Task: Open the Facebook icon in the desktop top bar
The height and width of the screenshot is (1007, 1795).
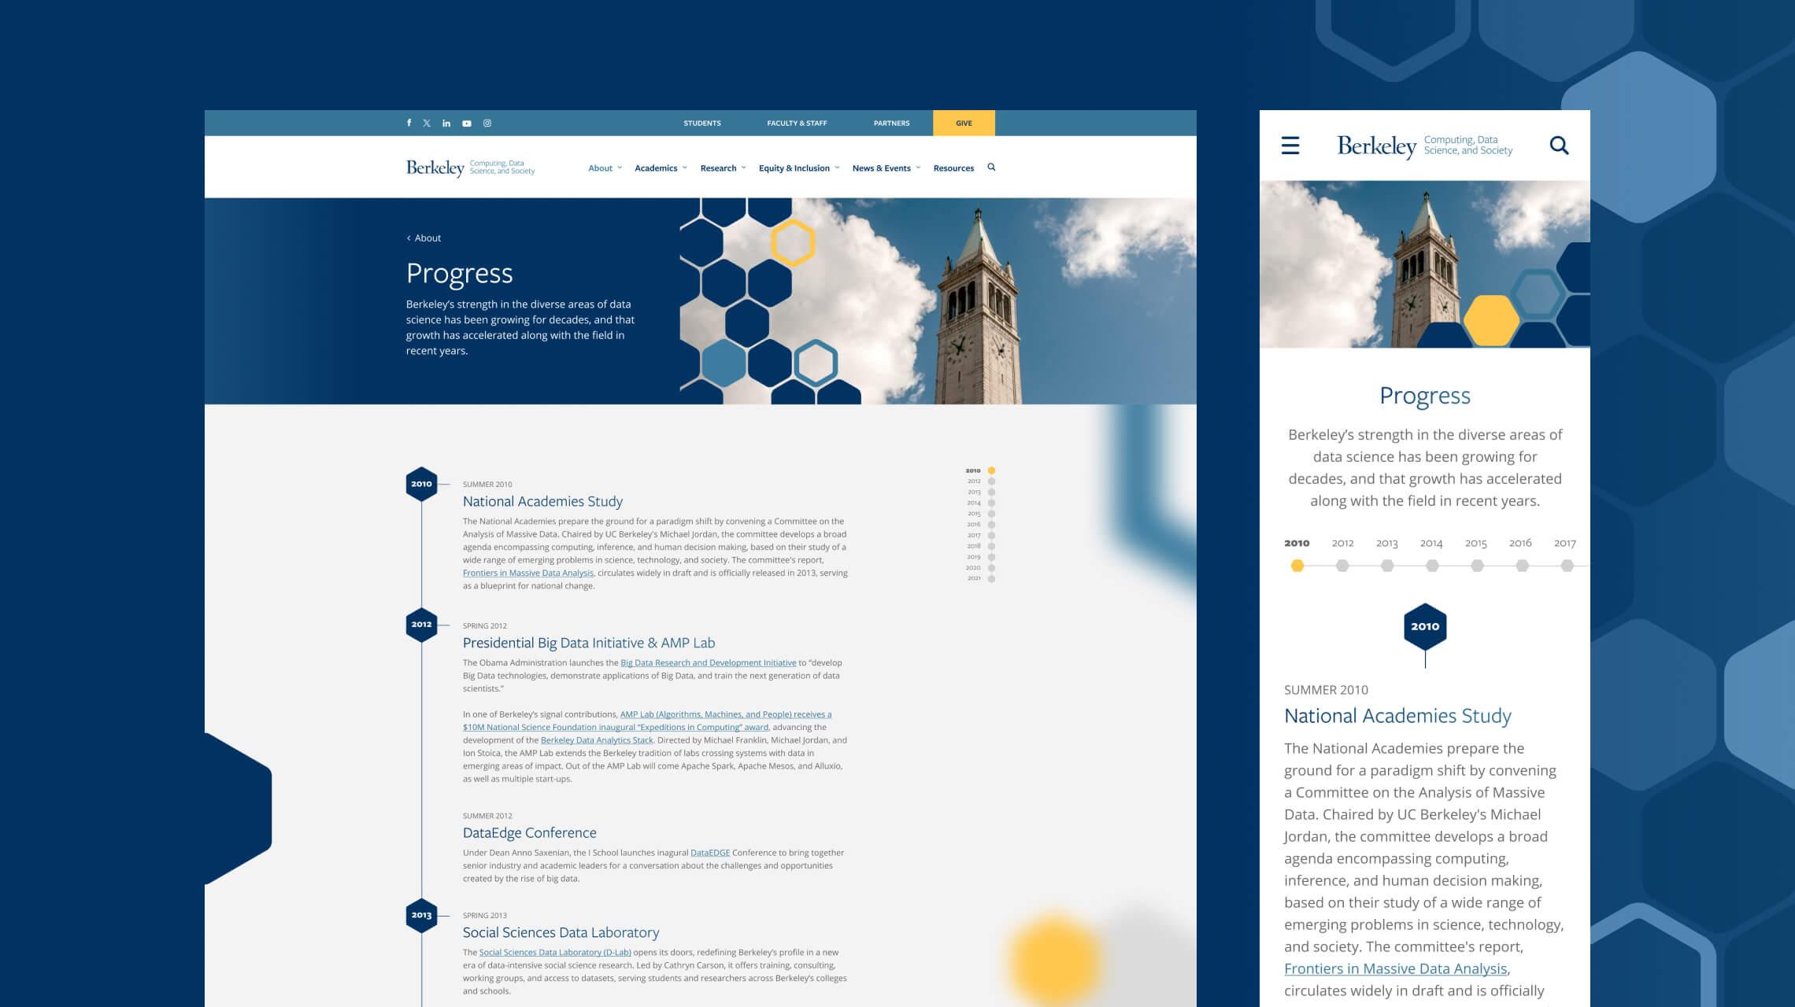Action: 409,123
